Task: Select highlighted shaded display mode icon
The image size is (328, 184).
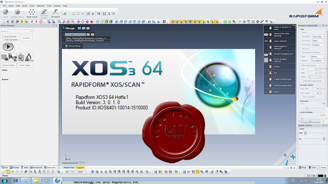Action: (x=106, y=21)
